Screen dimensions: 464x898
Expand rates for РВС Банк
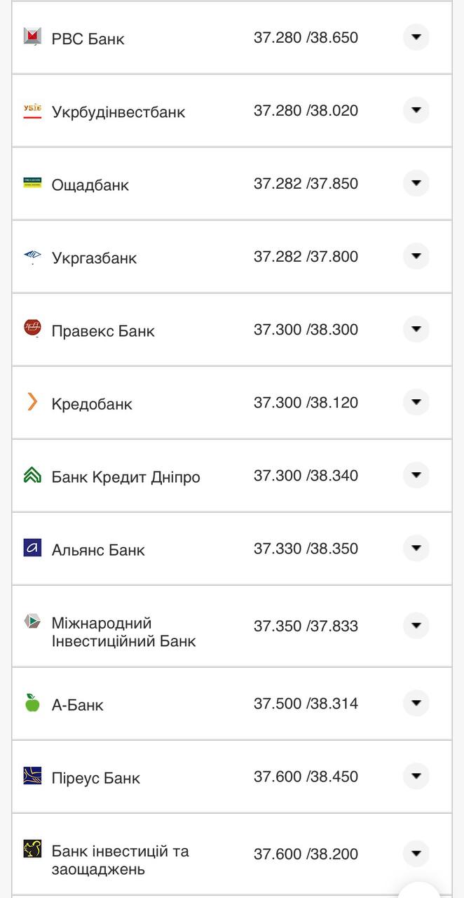[416, 36]
